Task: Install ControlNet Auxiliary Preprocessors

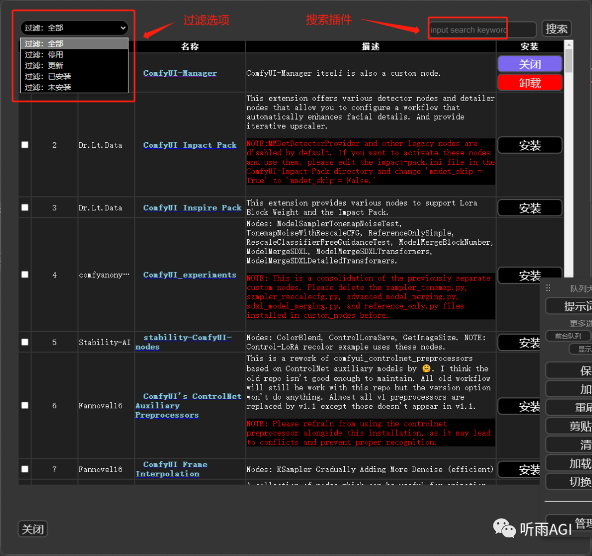Action: click(x=520, y=406)
